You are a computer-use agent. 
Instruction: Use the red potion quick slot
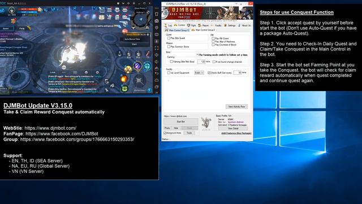[x=148, y=54]
